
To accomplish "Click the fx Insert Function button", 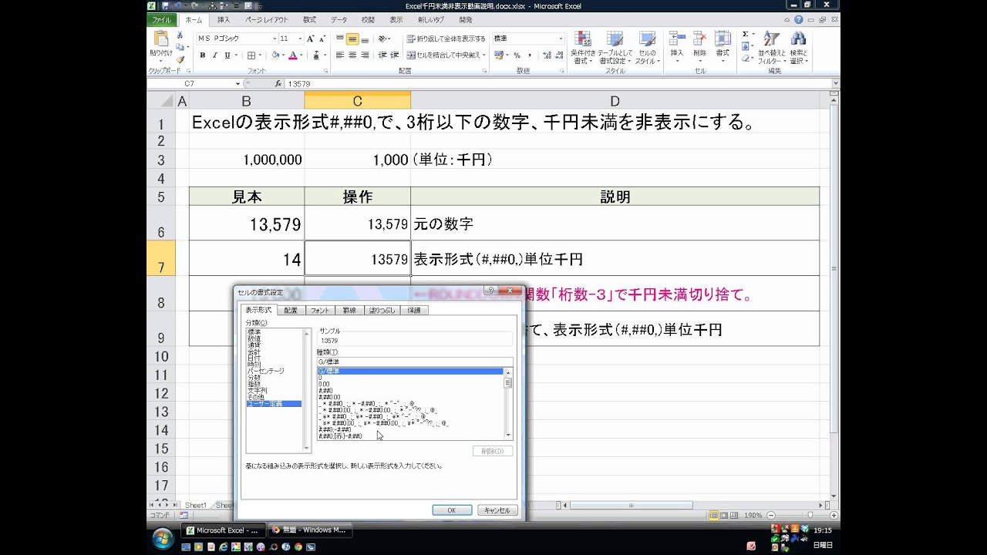I will pos(278,83).
